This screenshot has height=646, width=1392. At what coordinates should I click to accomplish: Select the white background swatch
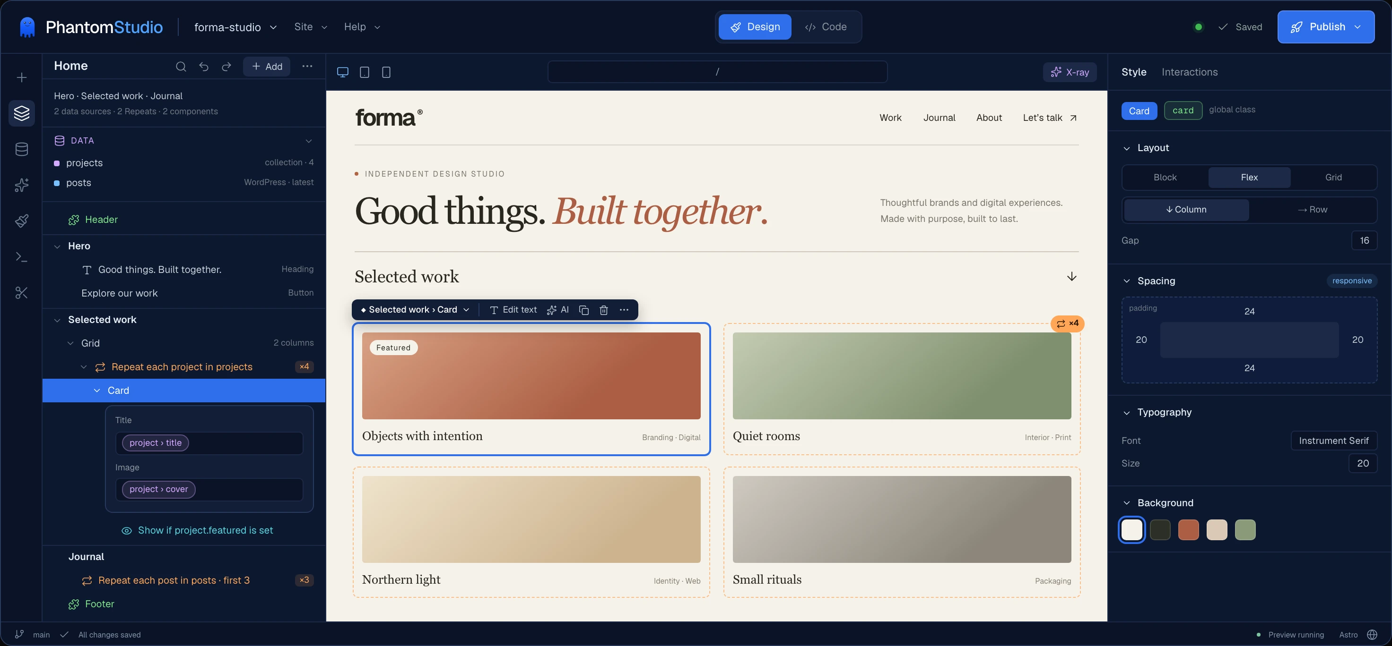click(1131, 530)
